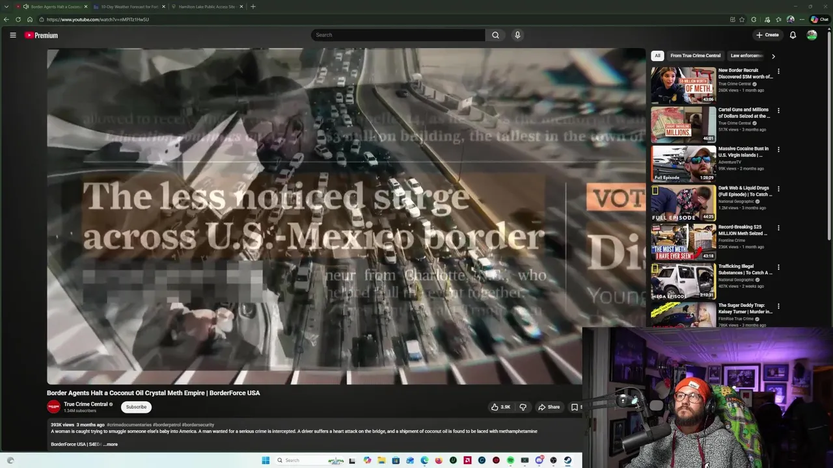Screen dimensions: 833x468
Task: Open Firefox from the taskbar
Action: 439,460
